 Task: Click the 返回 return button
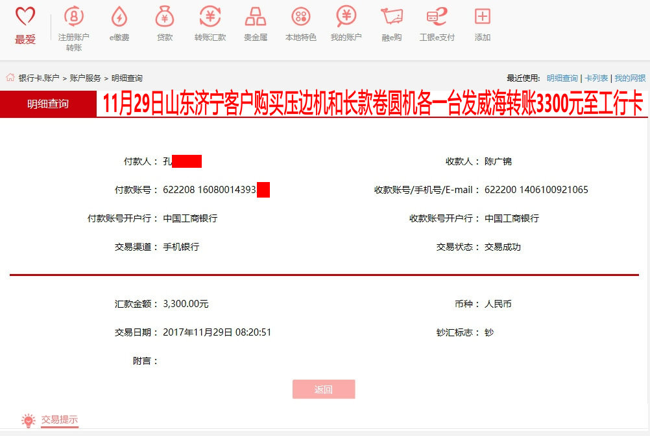[x=324, y=389]
